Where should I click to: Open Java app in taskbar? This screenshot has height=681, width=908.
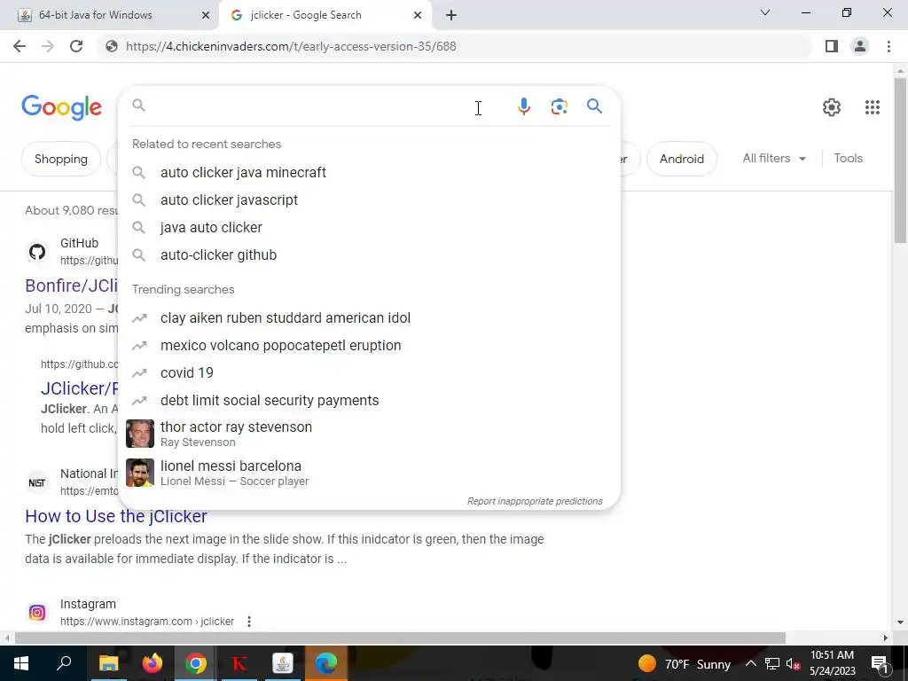pyautogui.click(x=283, y=663)
